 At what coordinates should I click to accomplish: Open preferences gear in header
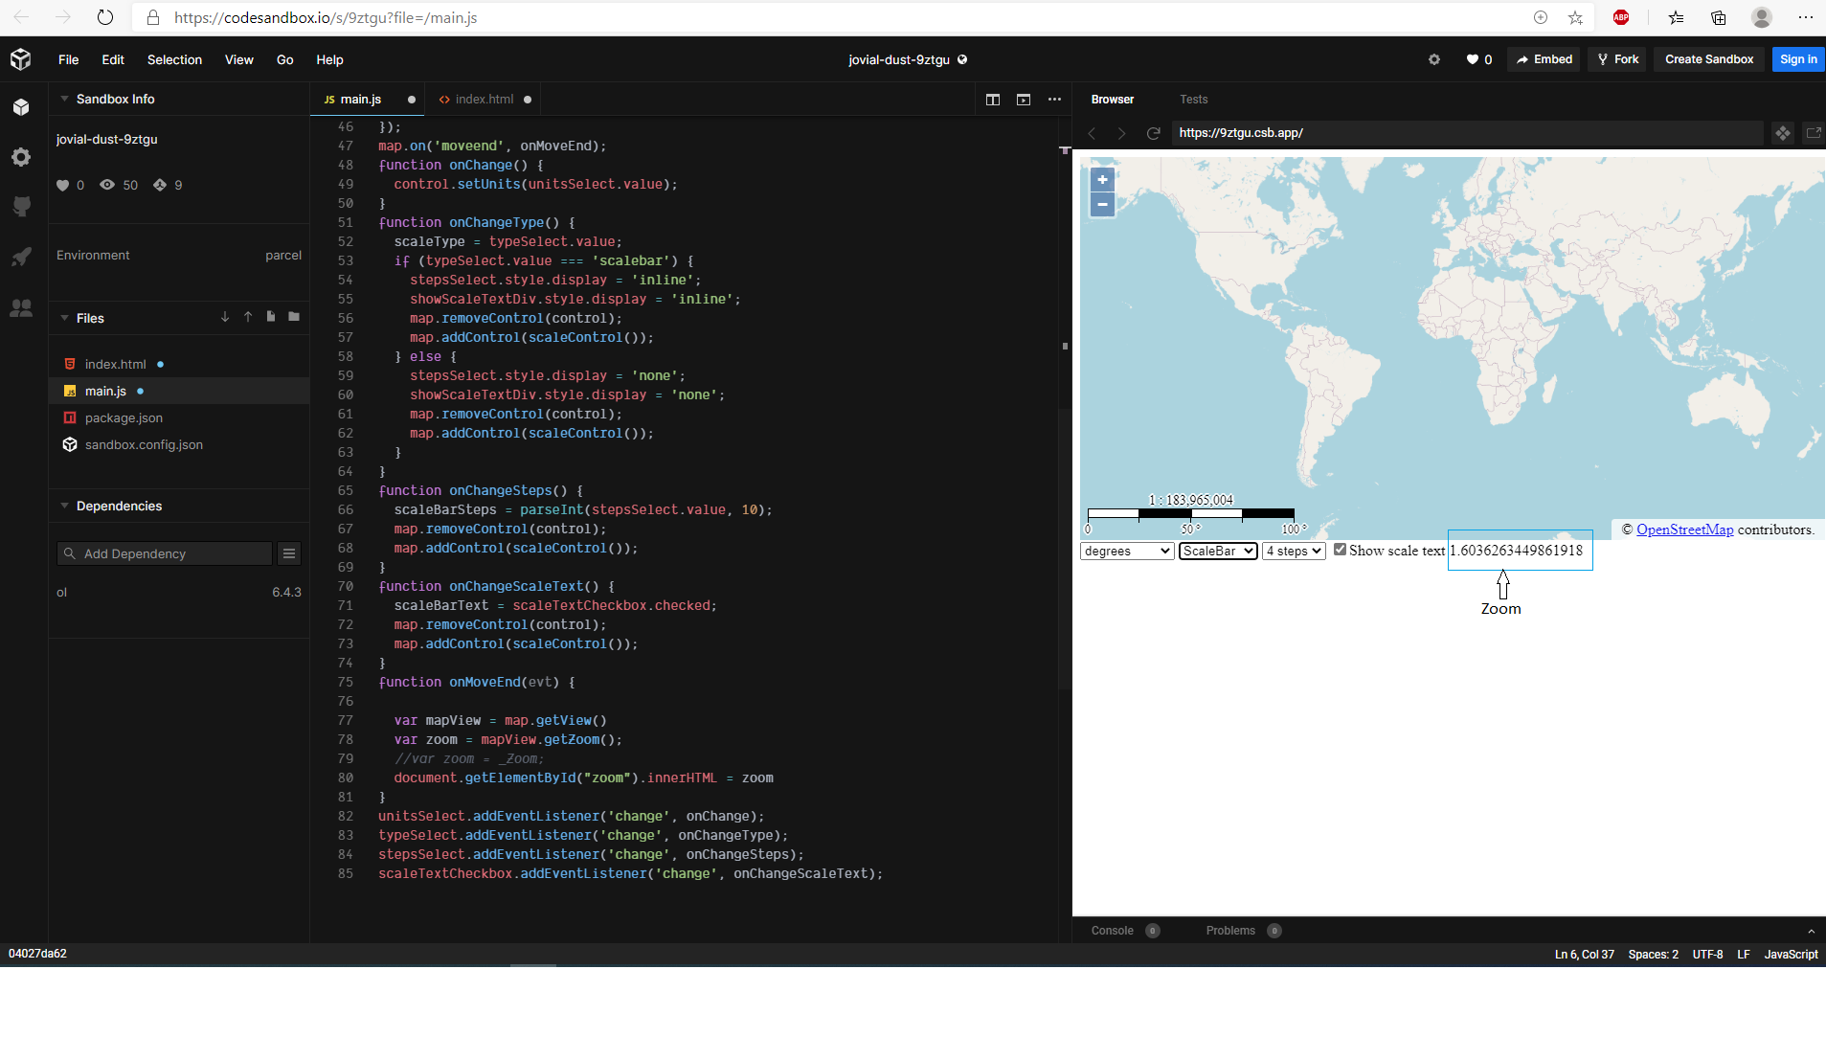[x=1434, y=59]
